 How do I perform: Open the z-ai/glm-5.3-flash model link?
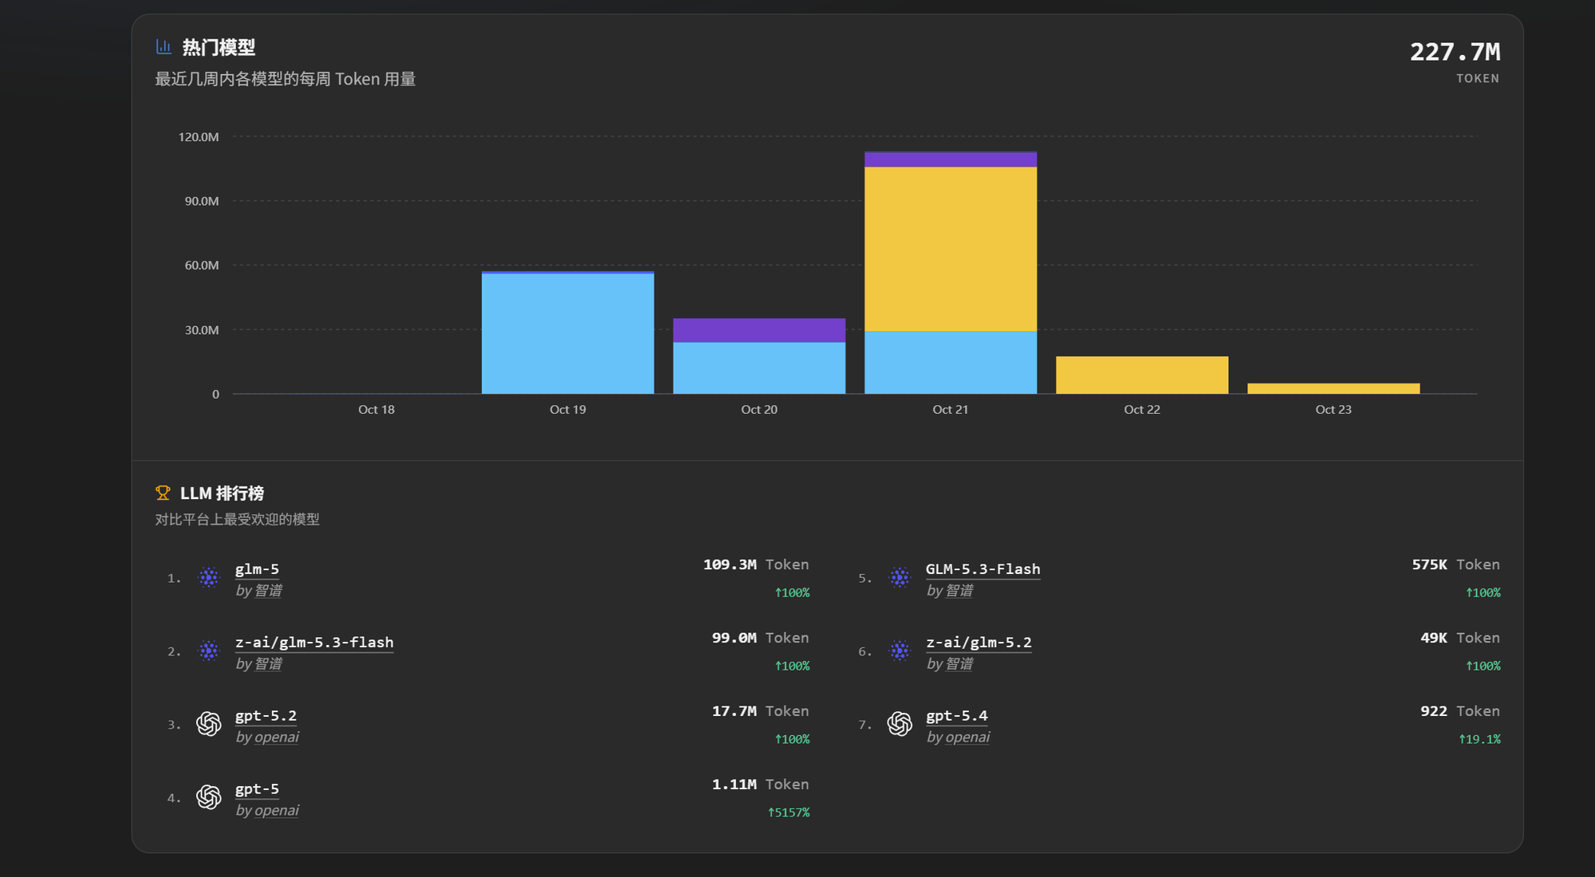click(314, 643)
